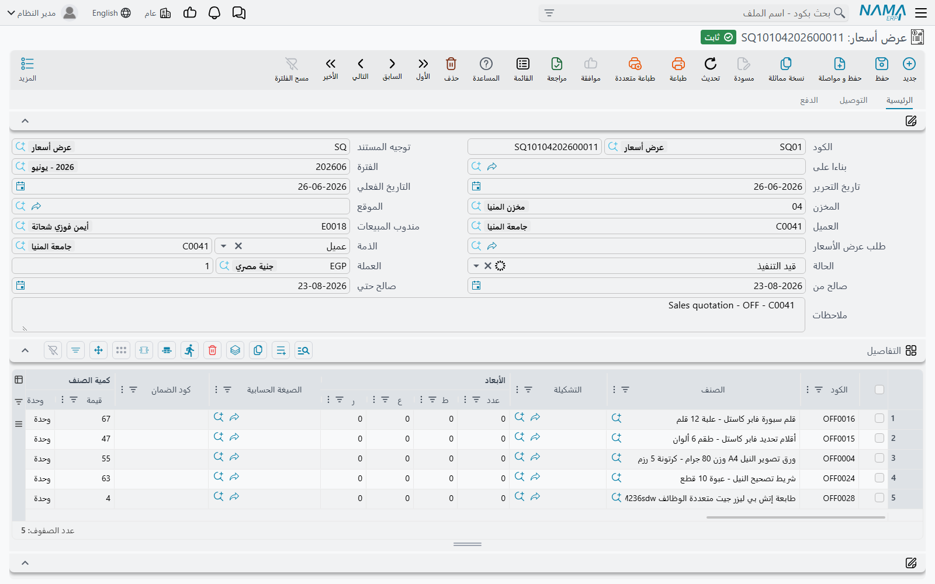Viewport: 935px width, 584px height.
Task: Click the red delete-row icon in details toolbar
Action: click(x=213, y=350)
